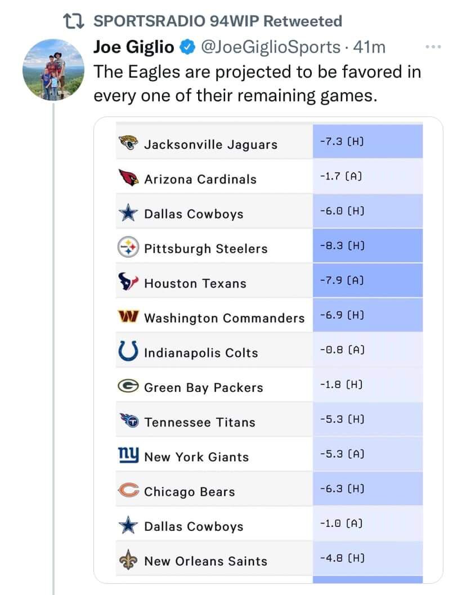Click the Jacksonville Jaguars logo
466x595 pixels.
coord(128,144)
